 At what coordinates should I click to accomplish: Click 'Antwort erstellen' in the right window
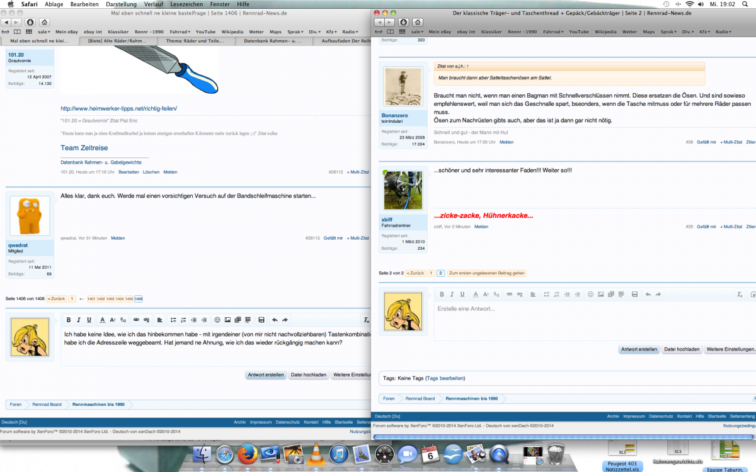639,349
